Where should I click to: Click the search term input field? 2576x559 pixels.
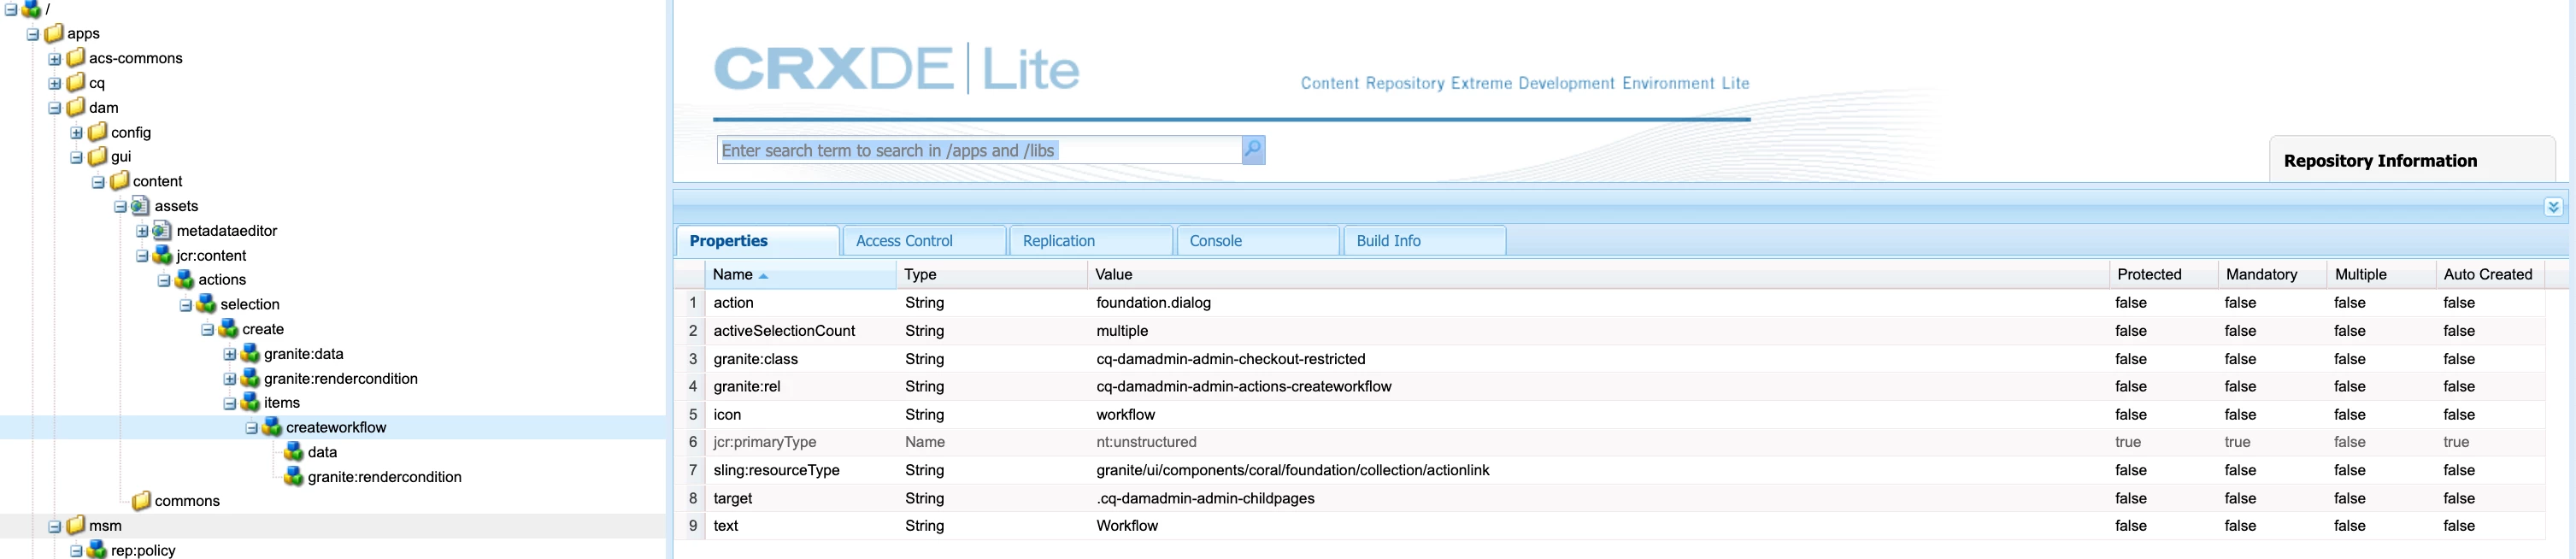tap(979, 150)
